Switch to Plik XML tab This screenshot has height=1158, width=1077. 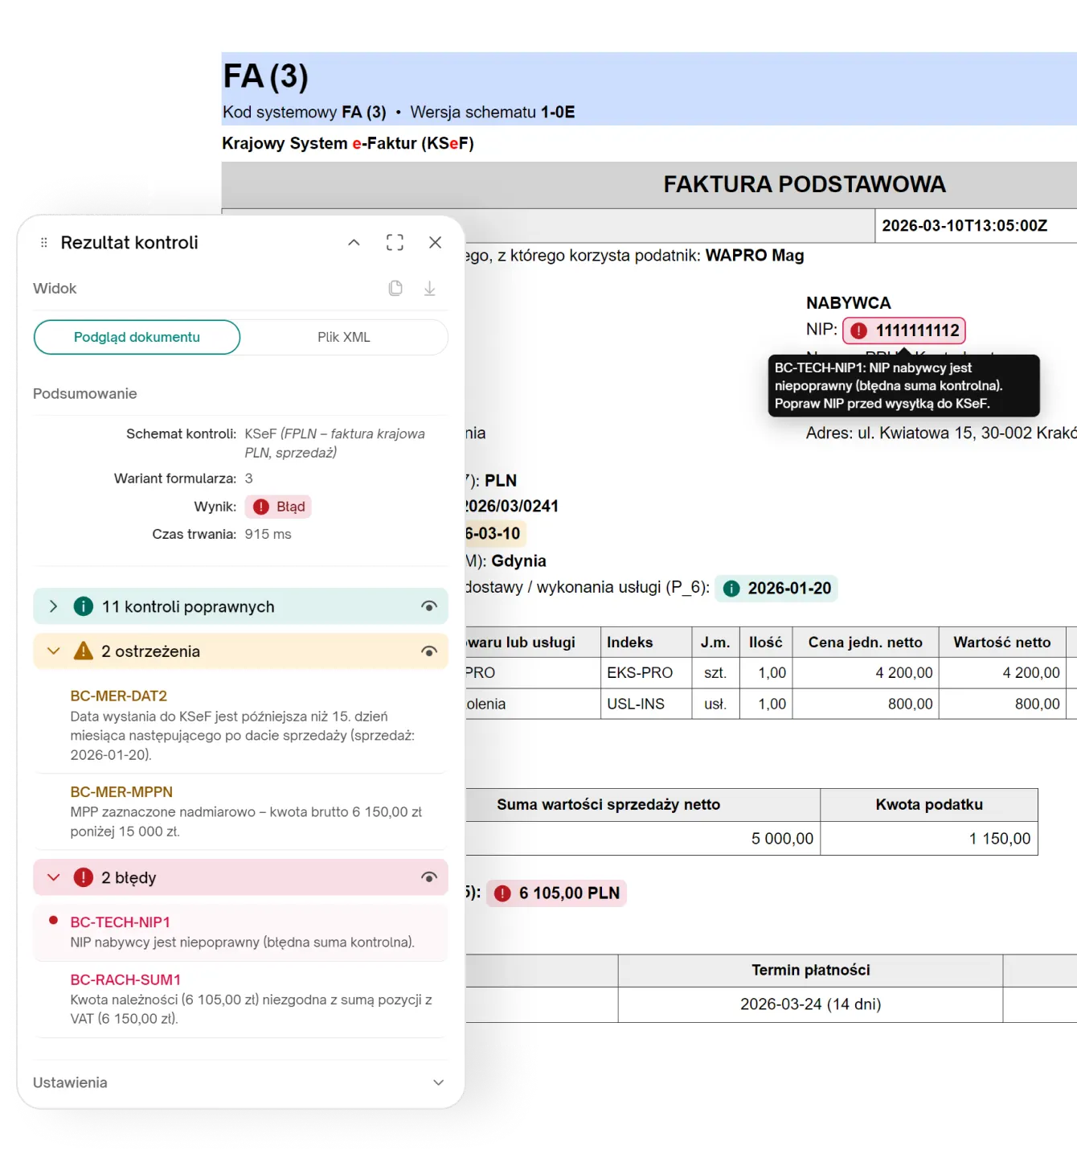point(344,337)
